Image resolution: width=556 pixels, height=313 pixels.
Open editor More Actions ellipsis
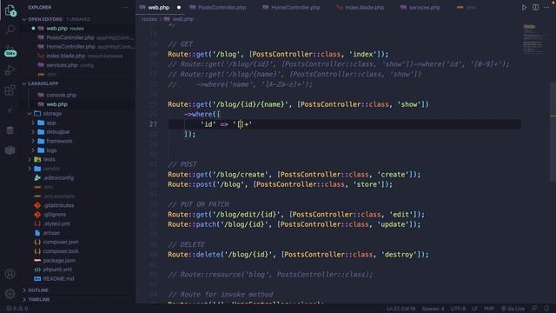546,8
